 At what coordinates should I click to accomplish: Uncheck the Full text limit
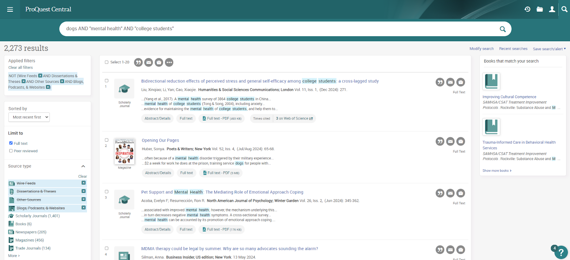pos(11,143)
